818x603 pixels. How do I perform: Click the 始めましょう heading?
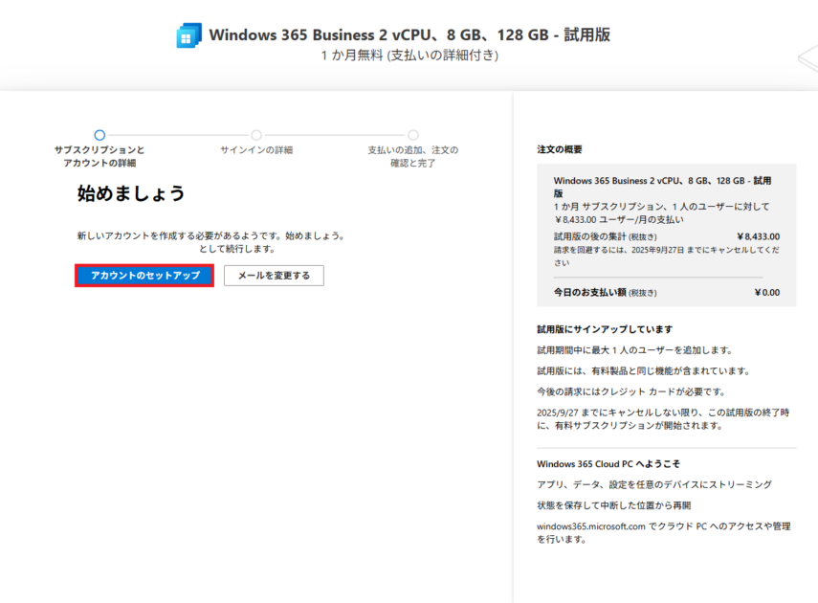[131, 193]
